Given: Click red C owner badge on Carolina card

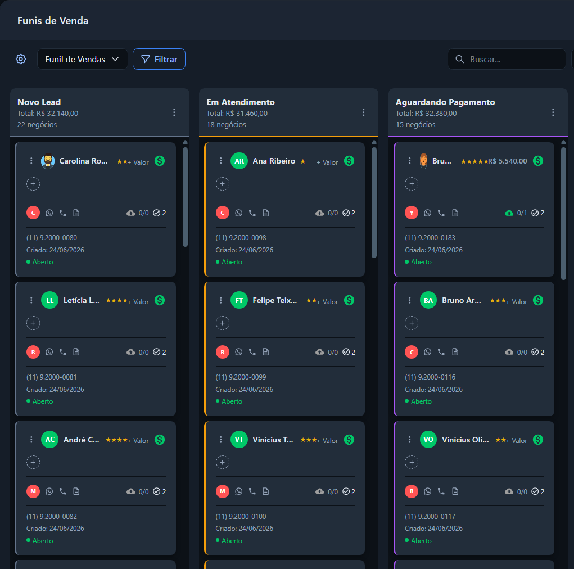Looking at the screenshot, I should pyautogui.click(x=33, y=213).
